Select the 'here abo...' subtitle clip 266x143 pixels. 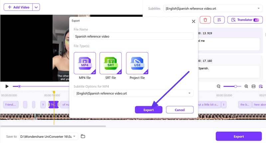[259, 105]
